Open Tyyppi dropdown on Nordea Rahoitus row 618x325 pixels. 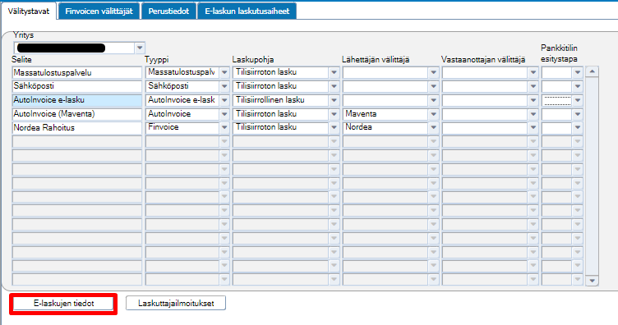[224, 127]
